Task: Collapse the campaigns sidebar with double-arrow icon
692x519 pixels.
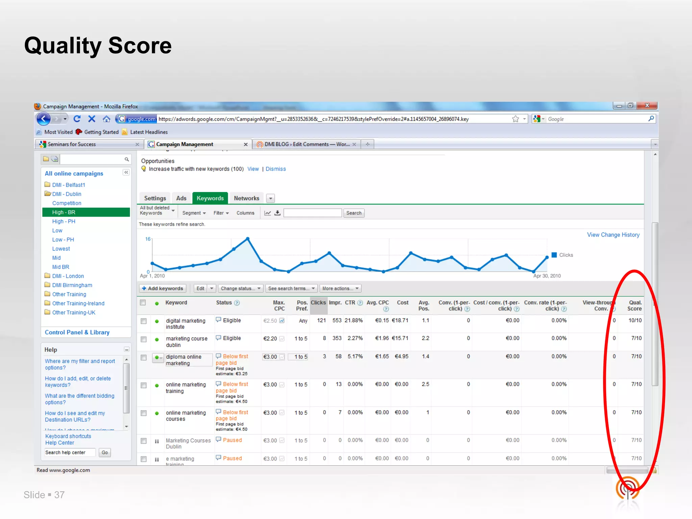Action: click(126, 173)
